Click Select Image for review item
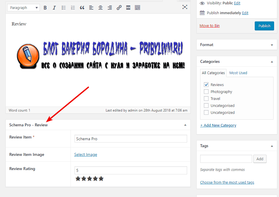This screenshot has height=197, width=279. (x=85, y=154)
